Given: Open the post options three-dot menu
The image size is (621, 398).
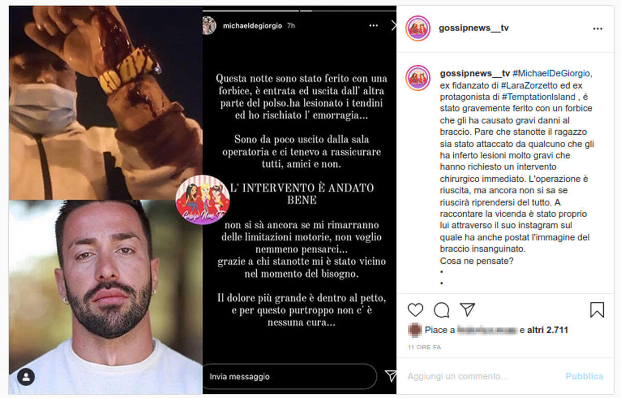Looking at the screenshot, I should (598, 29).
